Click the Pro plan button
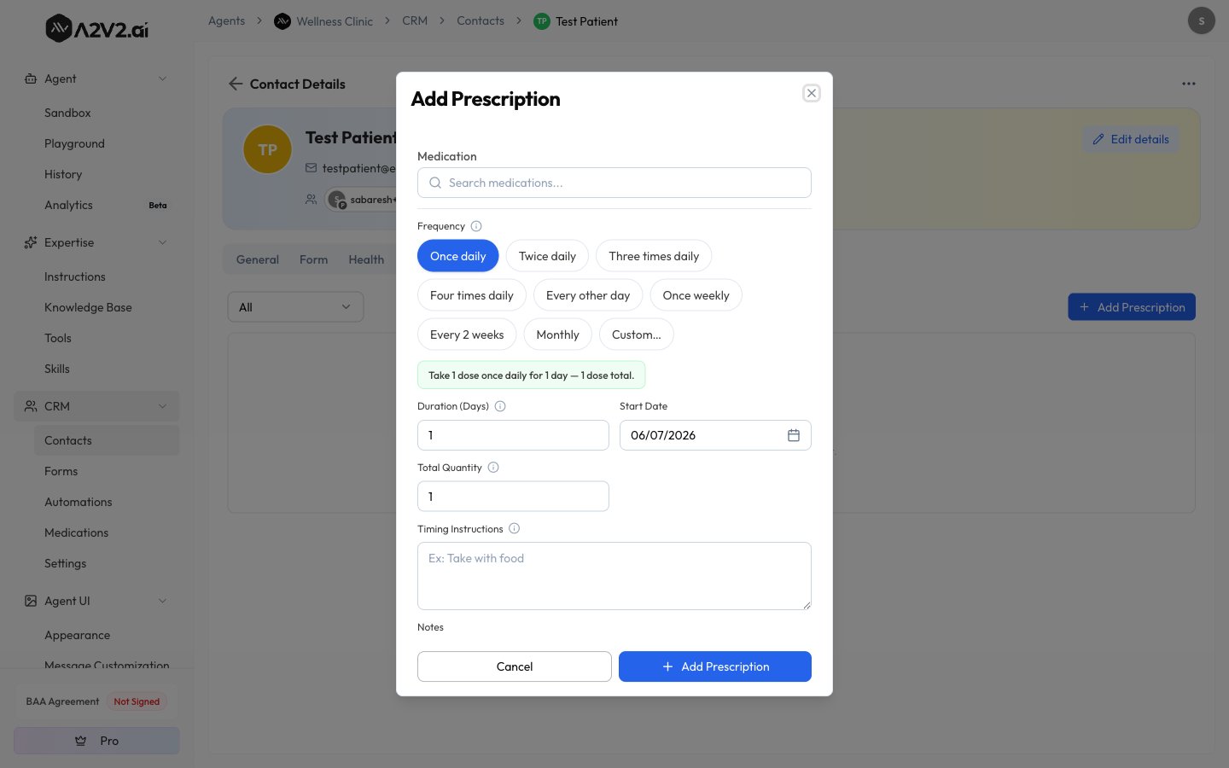Viewport: 1229px width, 768px height. tap(96, 741)
